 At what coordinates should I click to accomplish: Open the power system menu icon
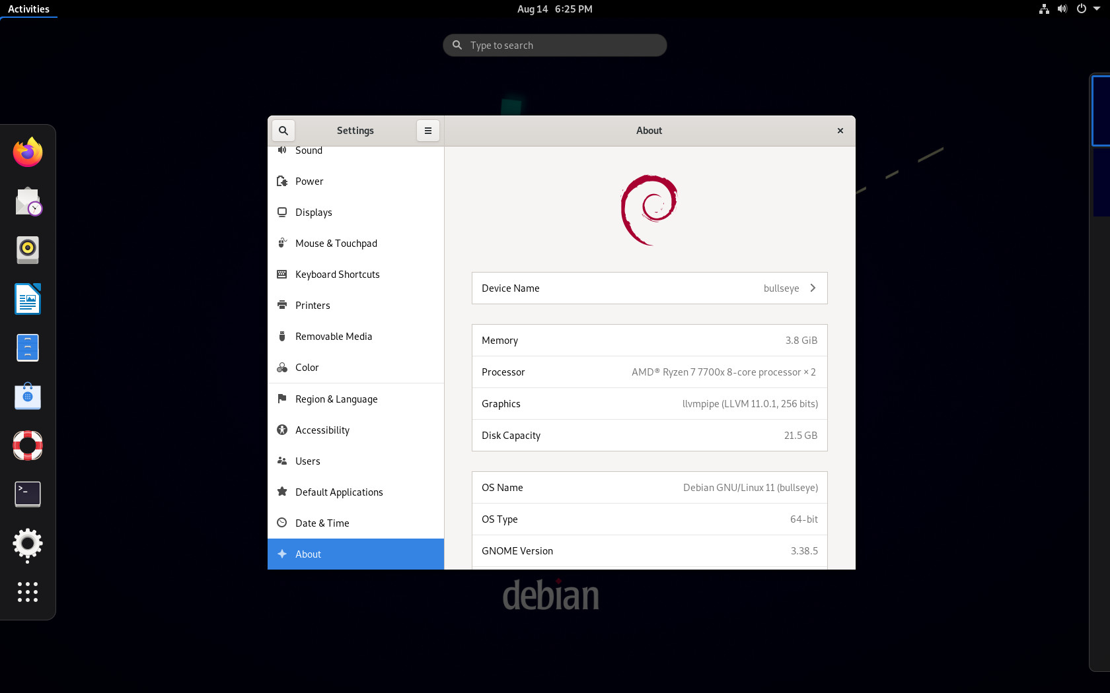point(1081,9)
